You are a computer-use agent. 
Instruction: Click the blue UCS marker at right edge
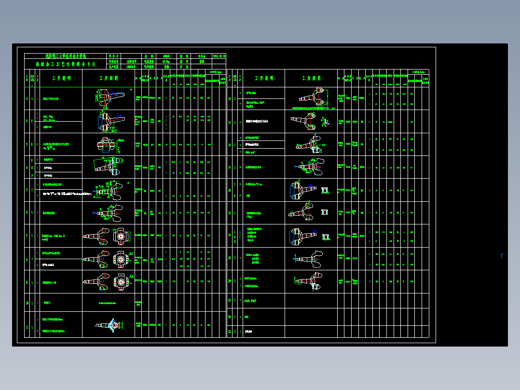point(502,255)
